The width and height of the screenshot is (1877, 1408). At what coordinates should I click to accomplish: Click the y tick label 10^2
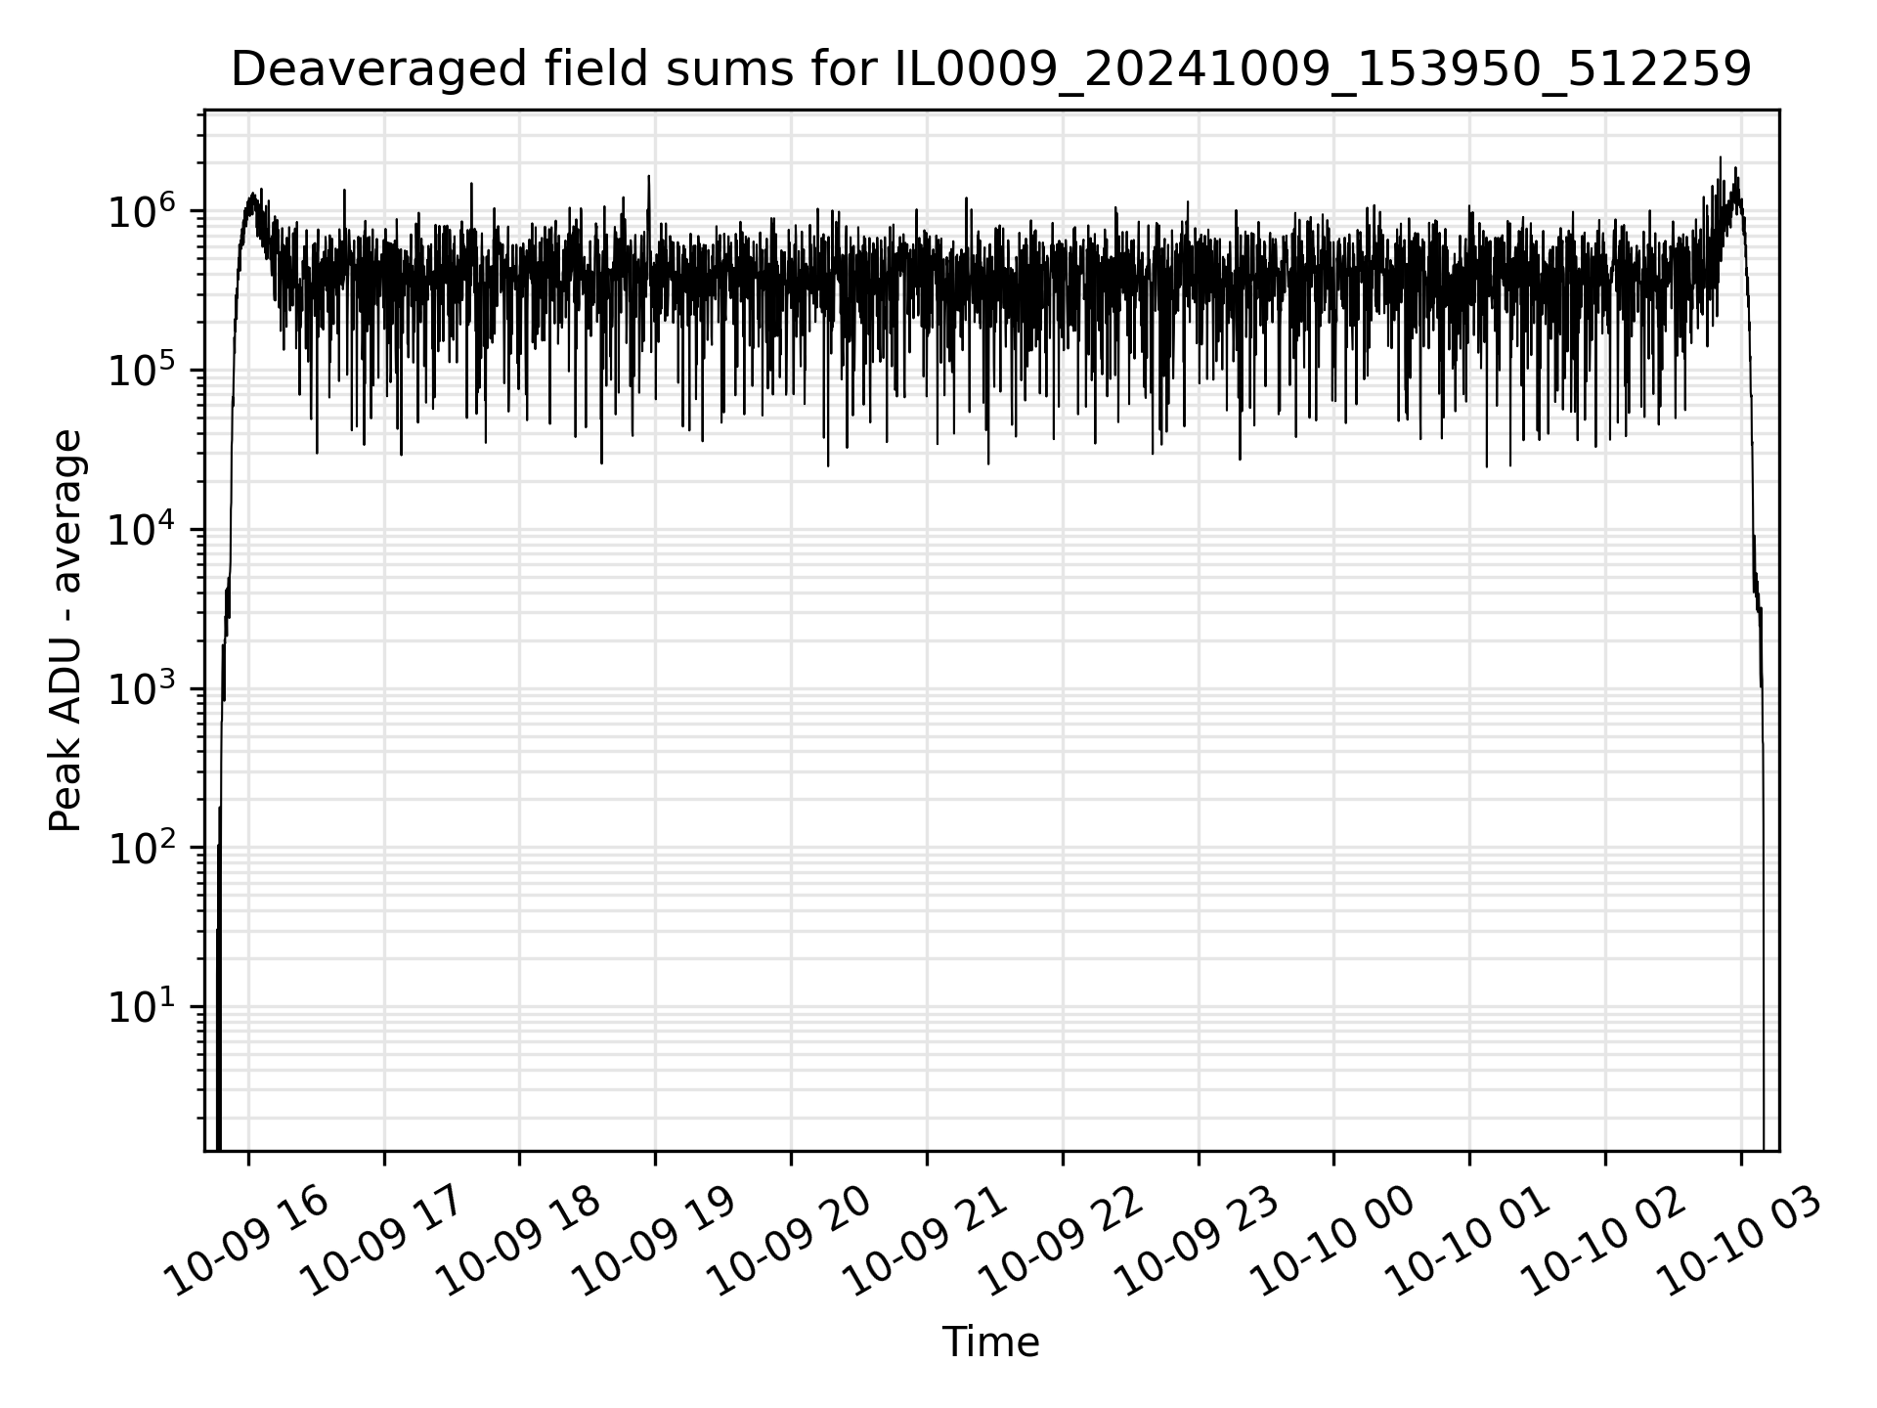pyautogui.click(x=141, y=847)
